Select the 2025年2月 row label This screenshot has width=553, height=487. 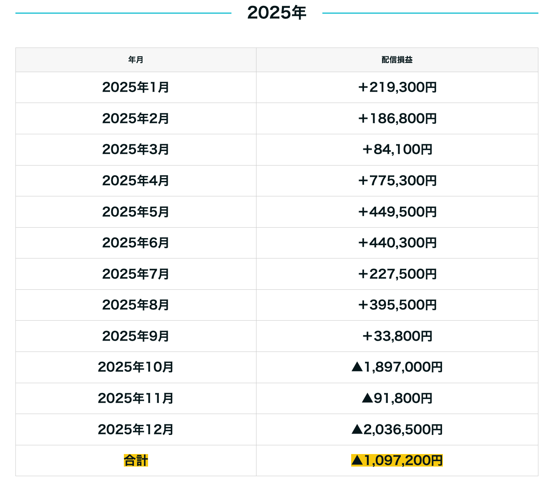pyautogui.click(x=136, y=118)
